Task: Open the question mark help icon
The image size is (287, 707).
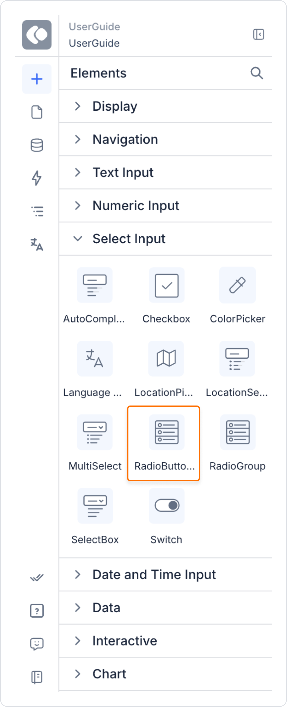Action: point(37,611)
